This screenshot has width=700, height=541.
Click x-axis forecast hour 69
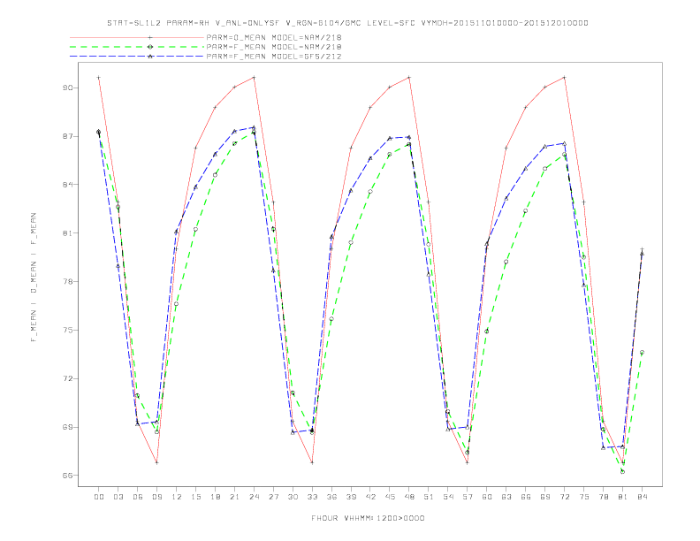(545, 497)
